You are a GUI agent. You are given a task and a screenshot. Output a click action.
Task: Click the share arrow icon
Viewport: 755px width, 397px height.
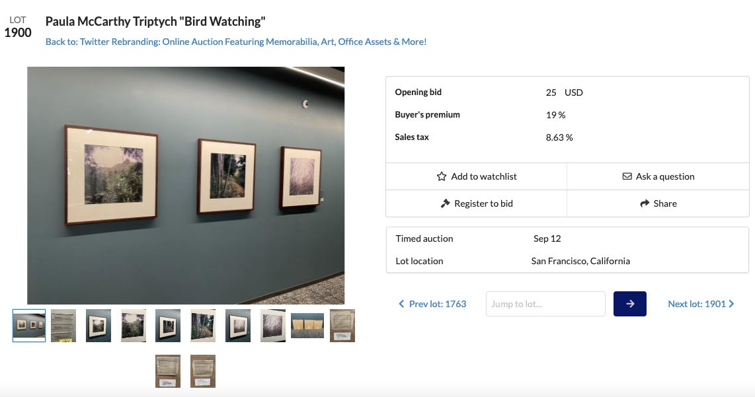tap(645, 203)
